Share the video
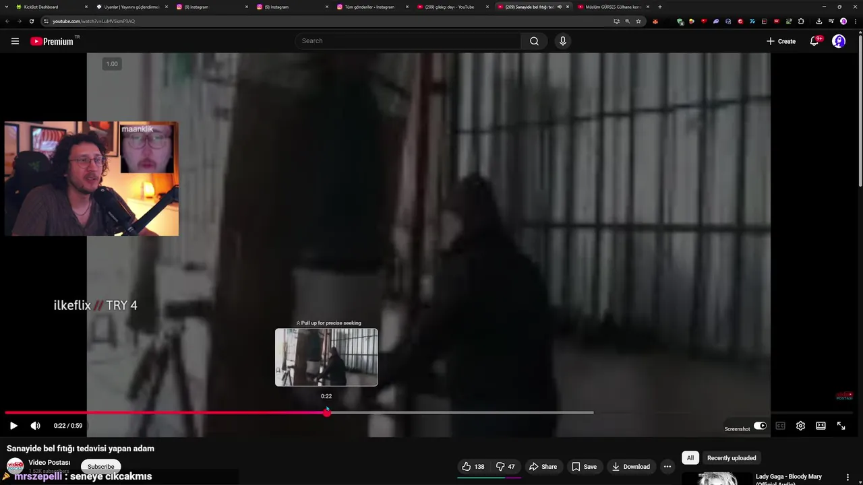863x485 pixels. (543, 466)
